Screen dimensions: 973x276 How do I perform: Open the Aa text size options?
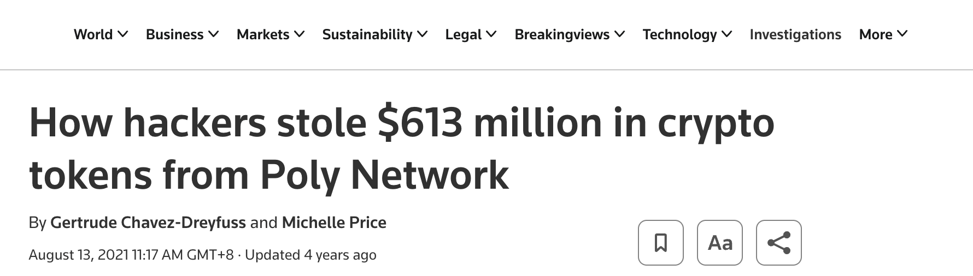pos(719,243)
